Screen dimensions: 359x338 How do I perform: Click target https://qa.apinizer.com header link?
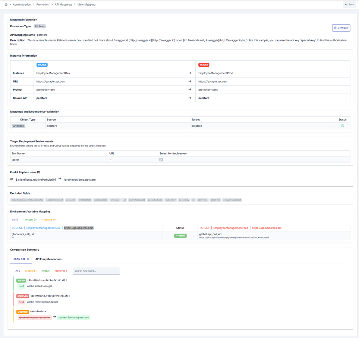pos(267,228)
